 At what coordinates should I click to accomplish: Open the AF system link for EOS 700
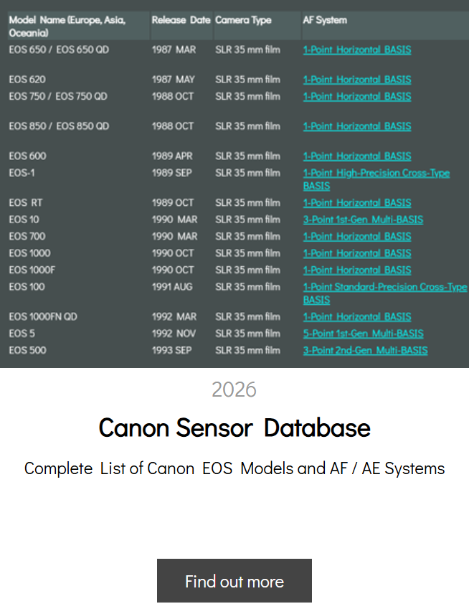[357, 237]
